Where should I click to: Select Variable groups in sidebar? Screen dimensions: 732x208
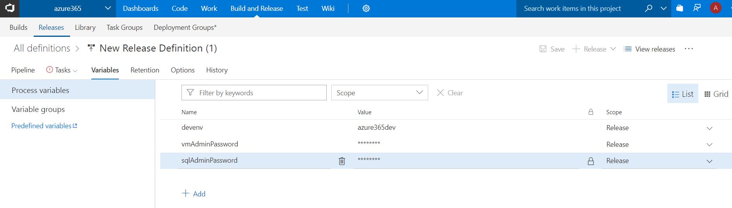(38, 109)
